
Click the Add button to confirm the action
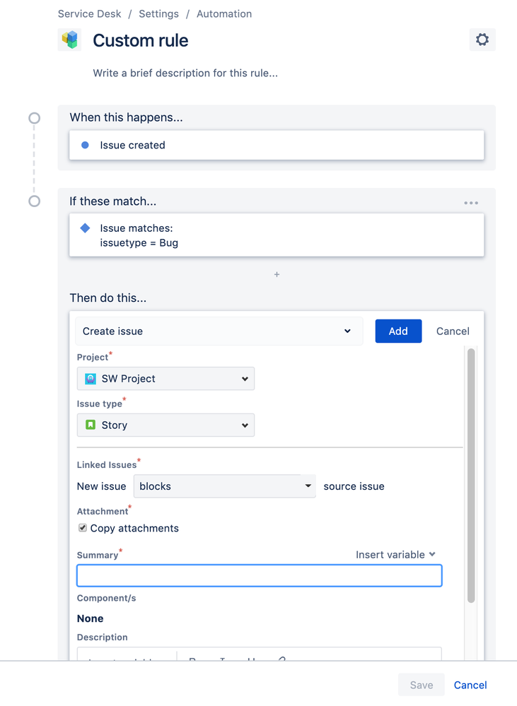[398, 331]
